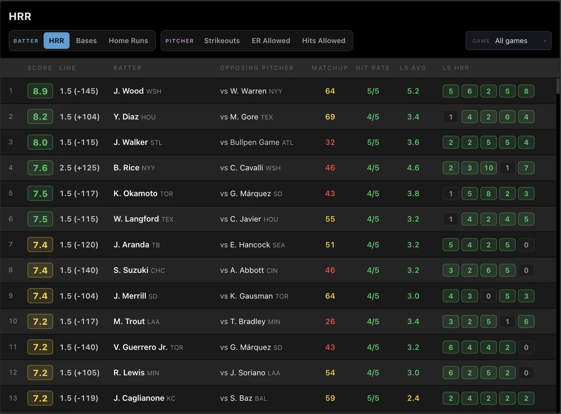Image resolution: width=561 pixels, height=414 pixels.
Task: Select batter J. Wood WSH
Action: pos(137,91)
